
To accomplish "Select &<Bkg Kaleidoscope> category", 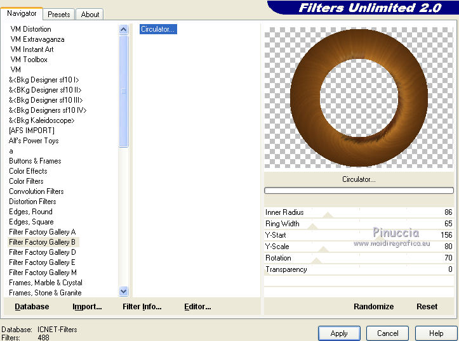I will coord(41,120).
